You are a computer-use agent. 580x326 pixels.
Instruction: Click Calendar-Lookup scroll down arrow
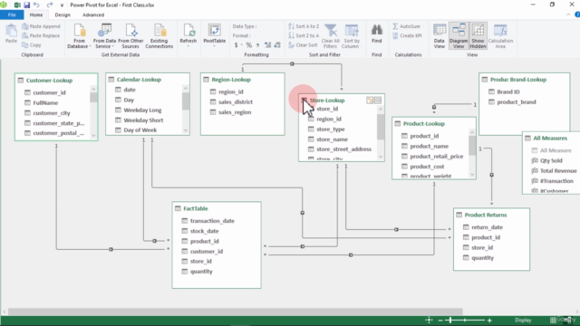tap(186, 130)
